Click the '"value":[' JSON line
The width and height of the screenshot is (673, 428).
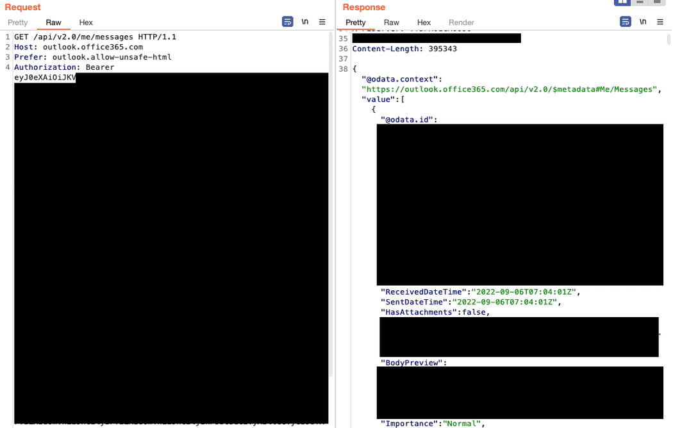pyautogui.click(x=383, y=99)
